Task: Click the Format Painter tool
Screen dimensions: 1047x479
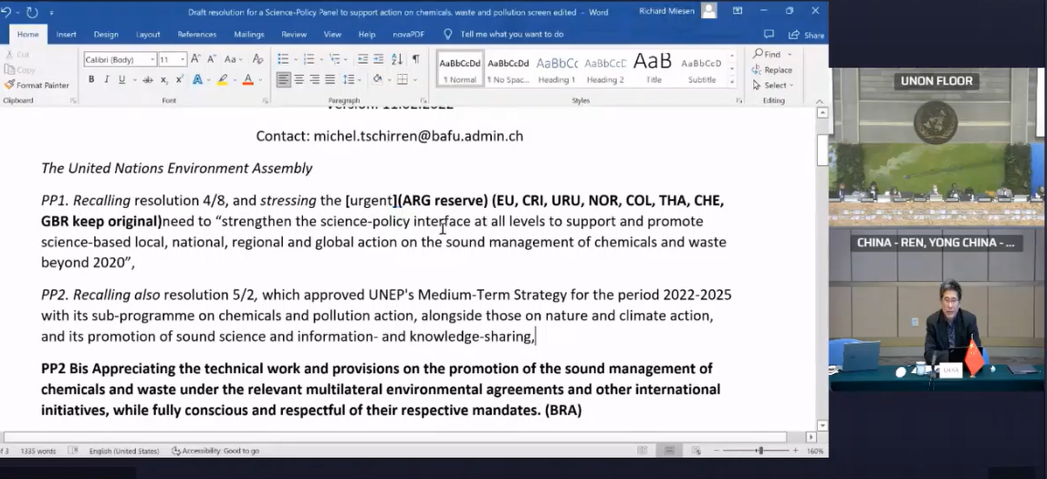Action: (x=37, y=85)
